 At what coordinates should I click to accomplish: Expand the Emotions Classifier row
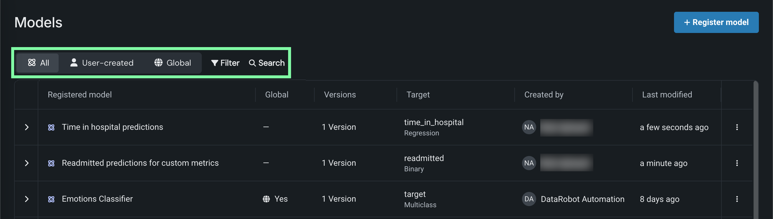coord(27,199)
